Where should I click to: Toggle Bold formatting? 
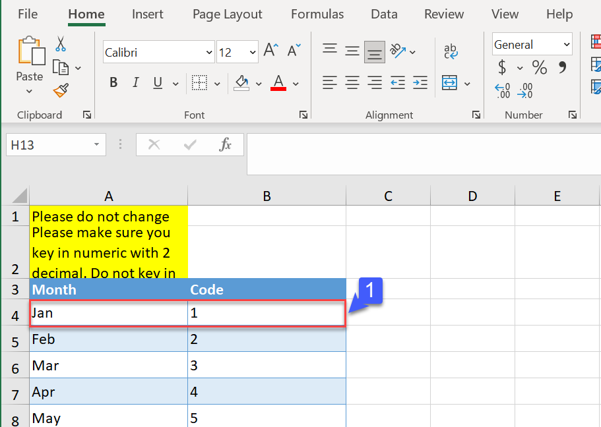(x=113, y=83)
